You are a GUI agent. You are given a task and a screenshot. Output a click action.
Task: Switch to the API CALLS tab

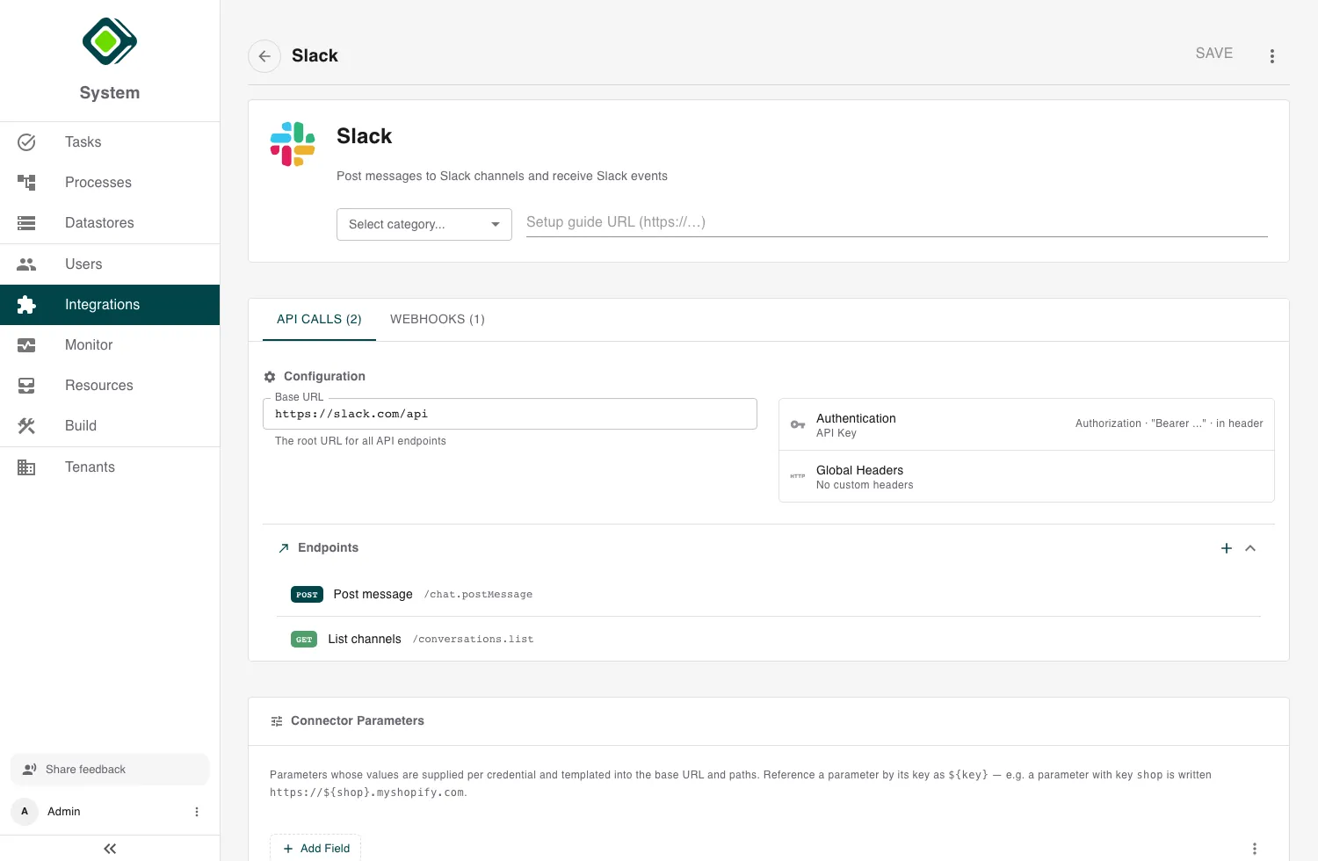(x=319, y=320)
